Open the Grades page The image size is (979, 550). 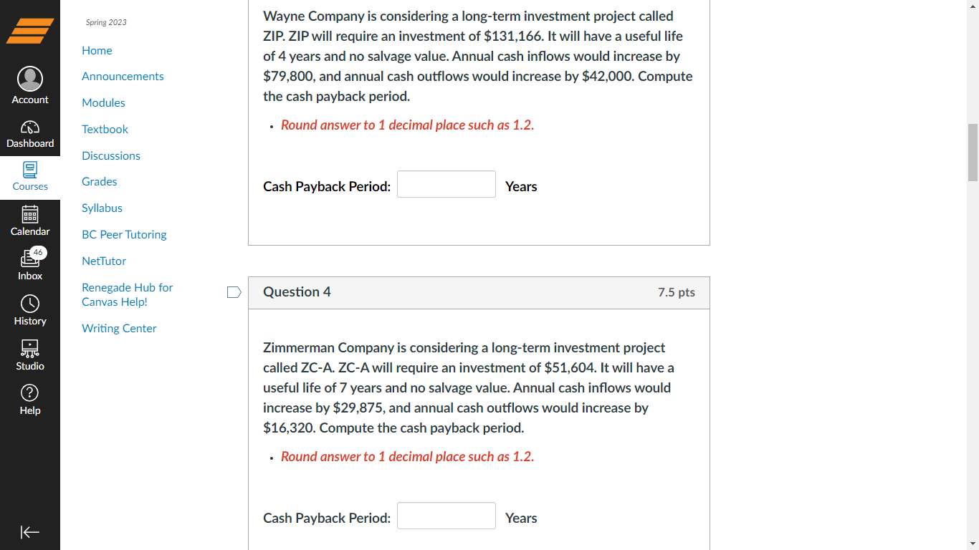99,181
